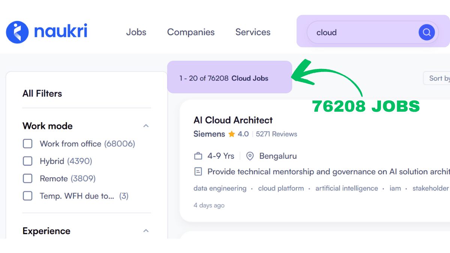Click the Naukri logo icon
The image size is (450, 253).
[x=17, y=32]
